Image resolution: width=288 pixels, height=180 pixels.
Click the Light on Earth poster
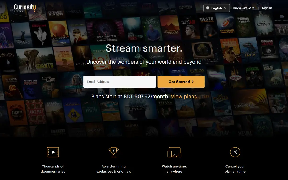[152, 29]
